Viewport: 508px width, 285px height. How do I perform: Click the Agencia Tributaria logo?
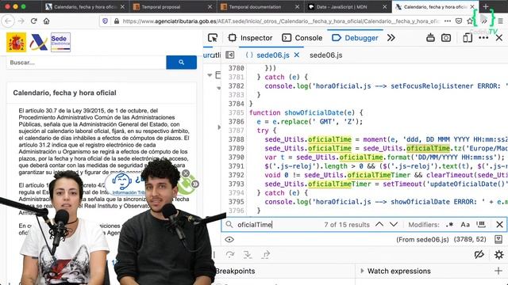point(39,42)
